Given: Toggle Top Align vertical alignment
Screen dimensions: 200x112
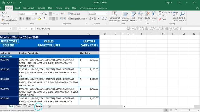Looking at the screenshot, I should point(51,14).
